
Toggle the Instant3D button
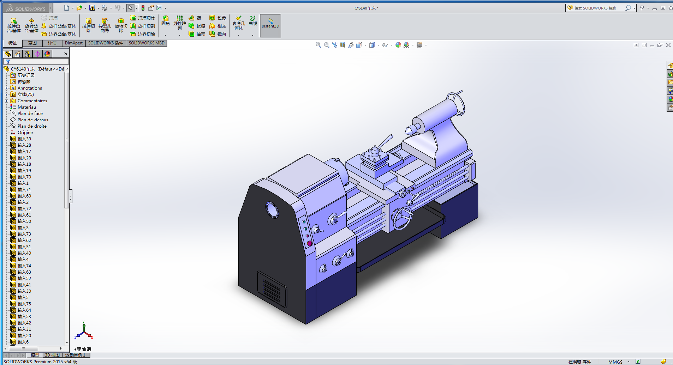pyautogui.click(x=270, y=25)
